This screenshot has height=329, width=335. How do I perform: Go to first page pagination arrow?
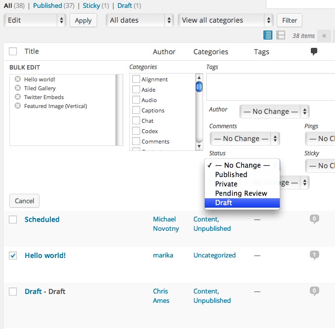tap(324, 36)
